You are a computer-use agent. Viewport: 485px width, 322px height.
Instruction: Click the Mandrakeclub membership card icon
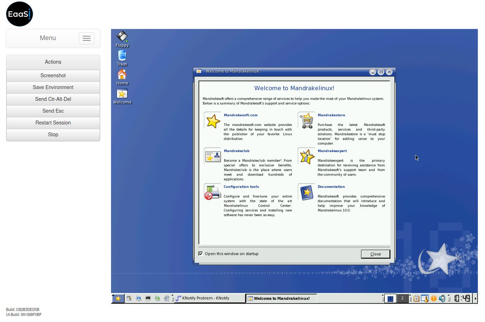point(213,156)
